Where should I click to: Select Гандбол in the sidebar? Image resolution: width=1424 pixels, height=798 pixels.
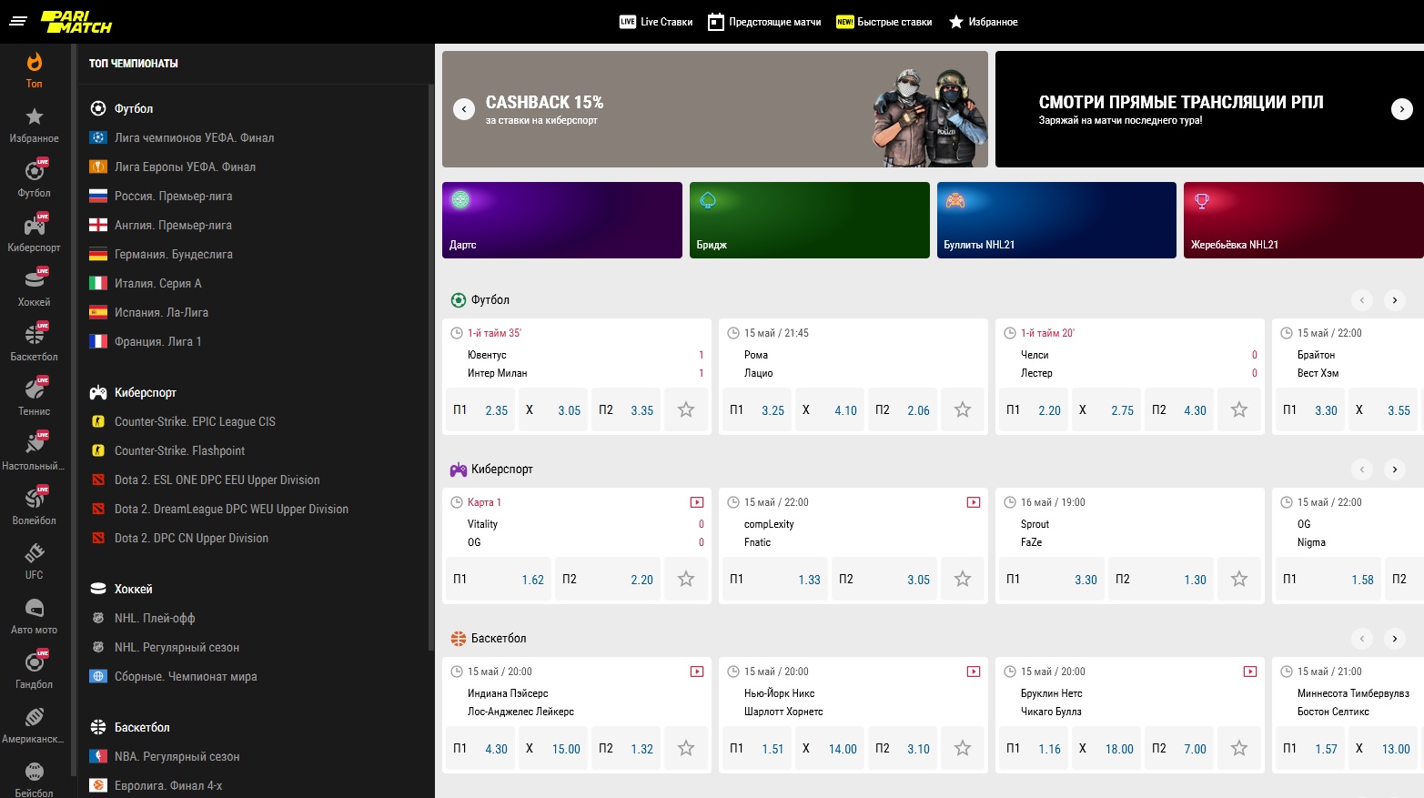pyautogui.click(x=35, y=671)
